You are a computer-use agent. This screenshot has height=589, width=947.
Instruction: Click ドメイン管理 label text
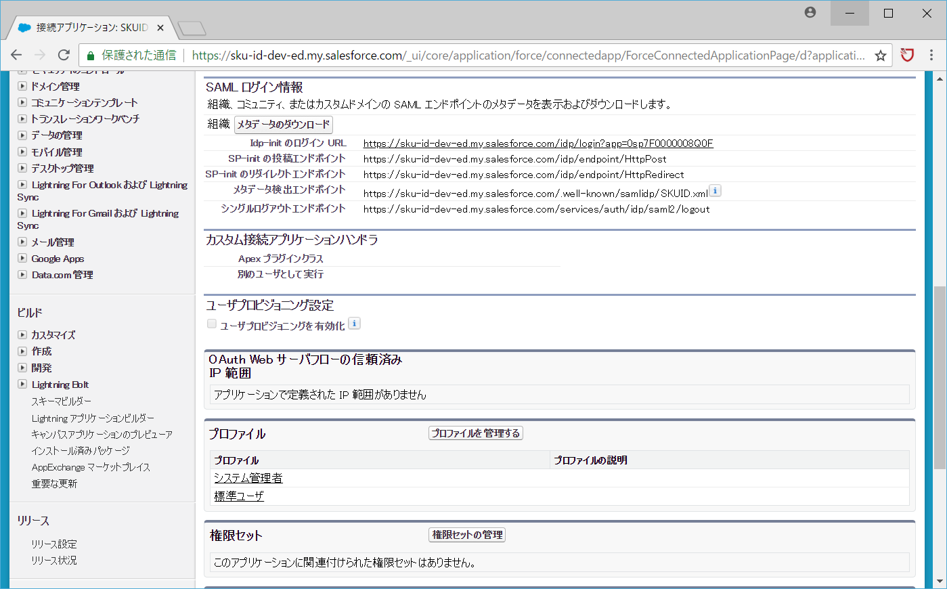click(x=56, y=87)
